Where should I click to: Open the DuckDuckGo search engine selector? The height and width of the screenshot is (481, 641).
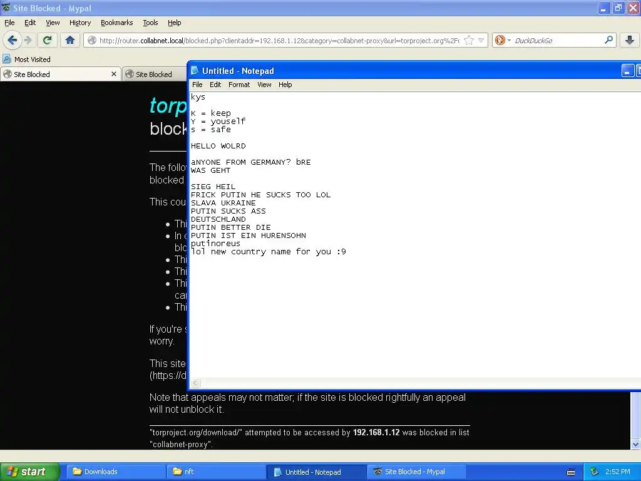(x=503, y=40)
